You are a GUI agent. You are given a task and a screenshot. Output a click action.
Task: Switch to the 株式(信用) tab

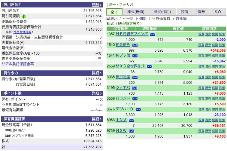click(162, 12)
